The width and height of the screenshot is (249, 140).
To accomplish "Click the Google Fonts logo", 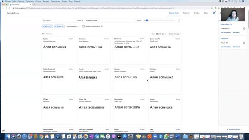I will point(13,13).
